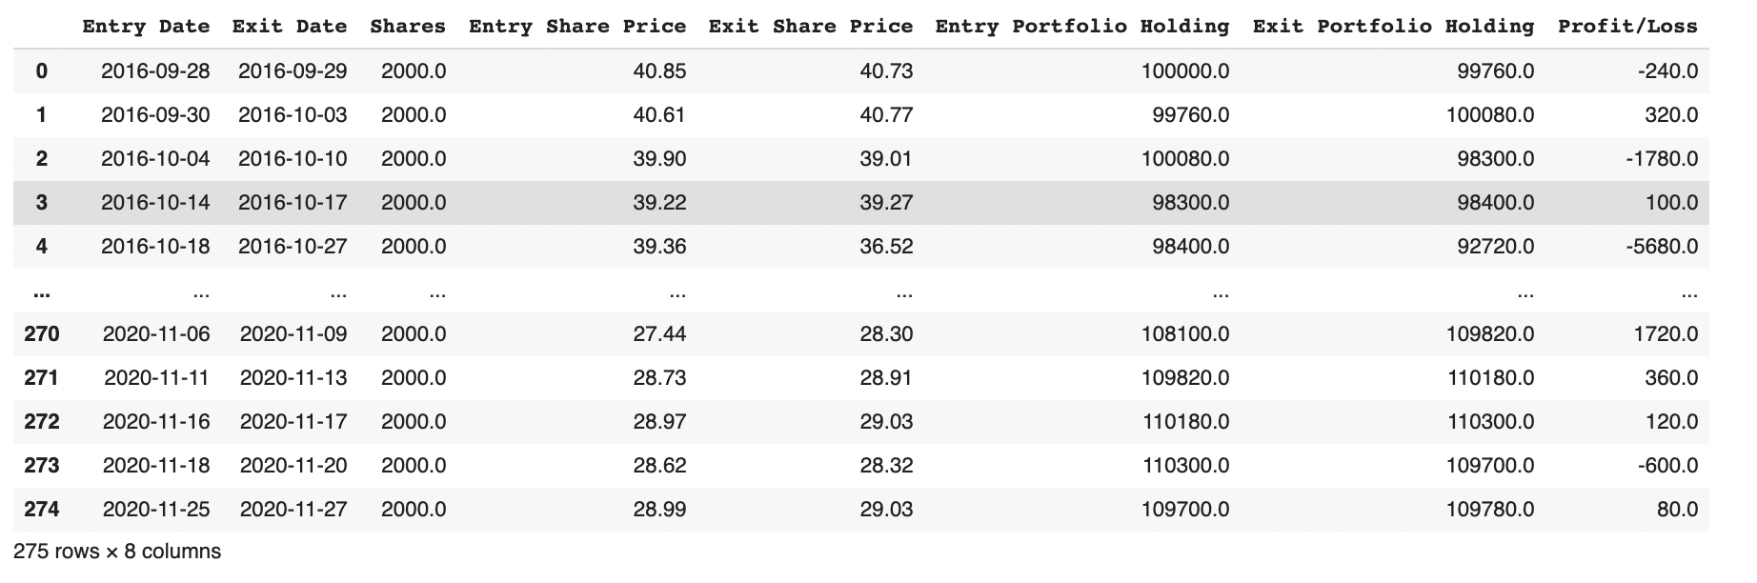Select the exit date 2020-11-27
The width and height of the screenshot is (1757, 583).
pos(293,510)
